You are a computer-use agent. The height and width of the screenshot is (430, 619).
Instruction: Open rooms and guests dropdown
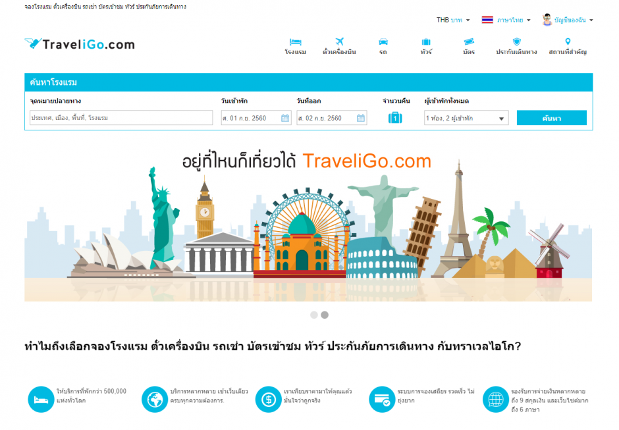466,118
